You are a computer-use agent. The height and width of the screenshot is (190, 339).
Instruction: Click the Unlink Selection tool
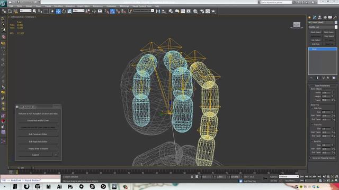point(10,11)
